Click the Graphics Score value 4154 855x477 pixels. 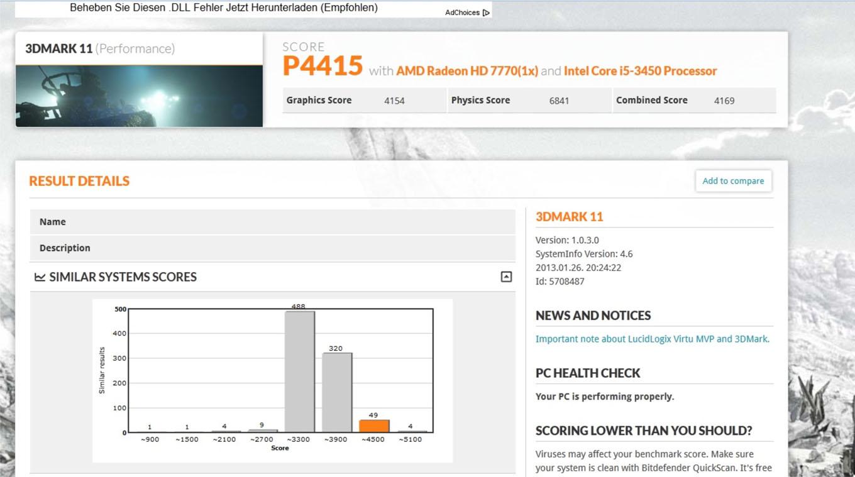click(x=394, y=101)
